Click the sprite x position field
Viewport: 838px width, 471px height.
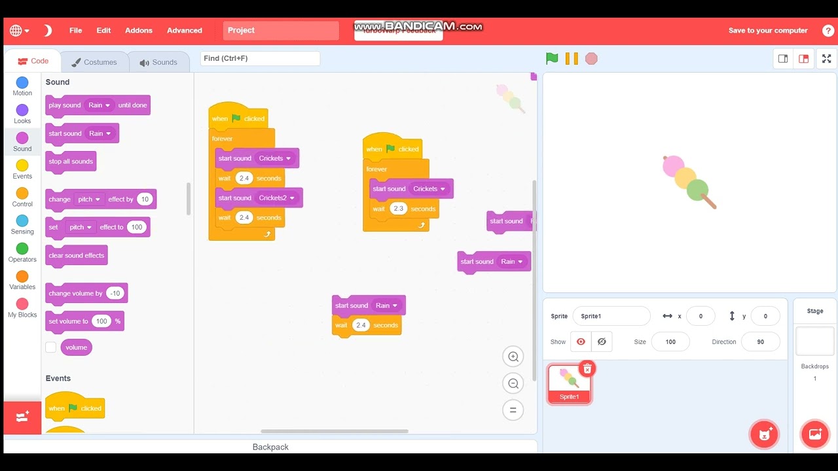point(701,316)
